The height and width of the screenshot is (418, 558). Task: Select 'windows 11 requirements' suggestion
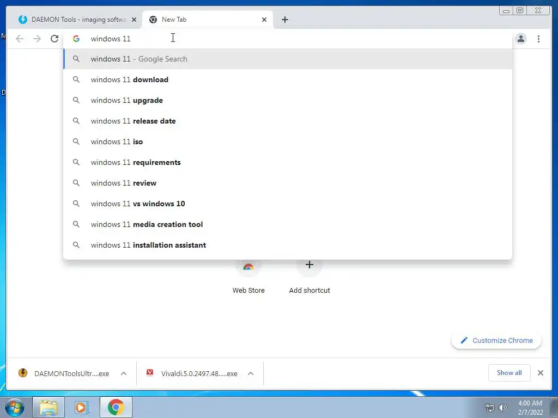pos(288,162)
